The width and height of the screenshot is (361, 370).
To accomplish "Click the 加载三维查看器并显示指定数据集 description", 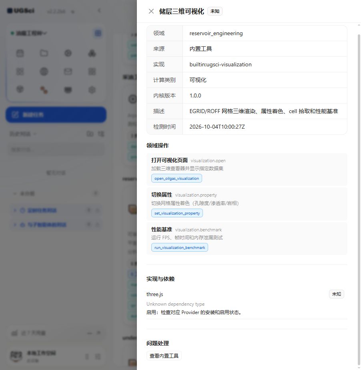I will [187, 169].
